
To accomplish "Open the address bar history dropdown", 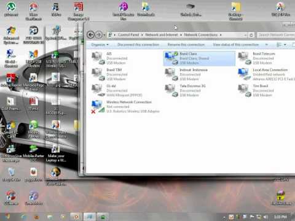I will point(245,35).
